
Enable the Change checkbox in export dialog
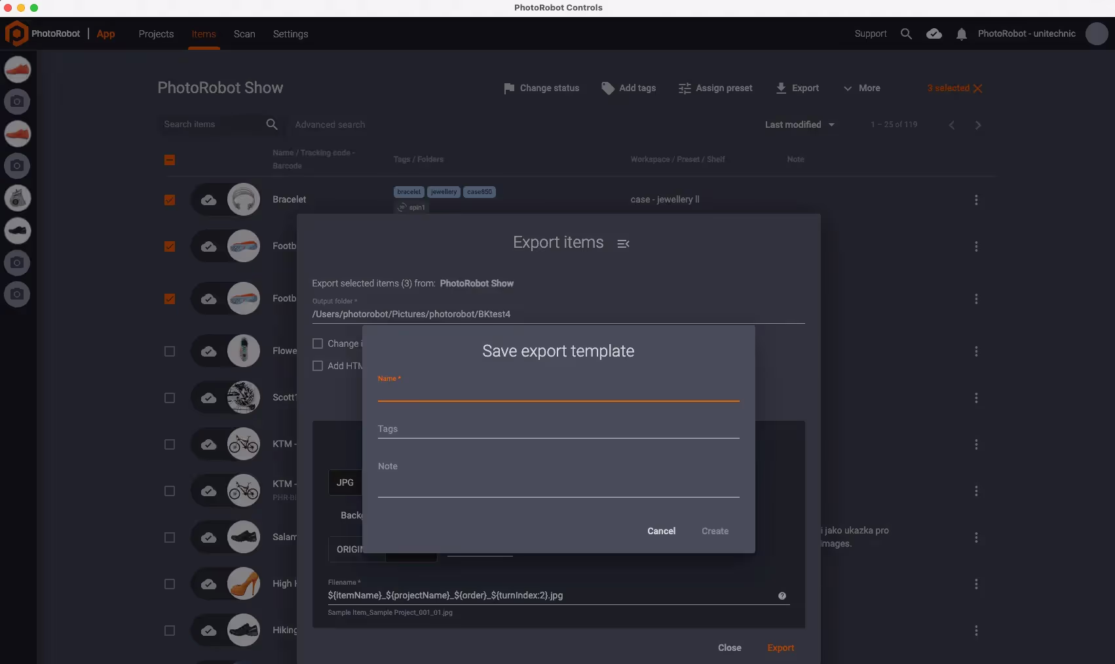318,343
